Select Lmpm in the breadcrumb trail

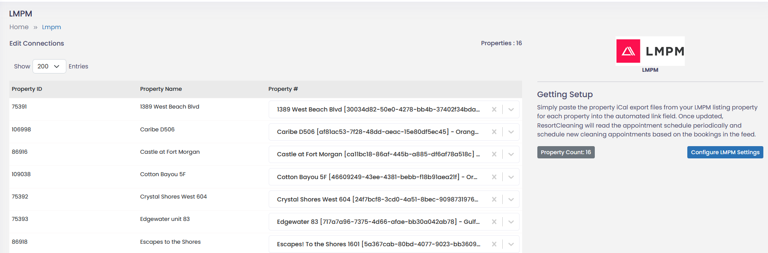[x=51, y=27]
